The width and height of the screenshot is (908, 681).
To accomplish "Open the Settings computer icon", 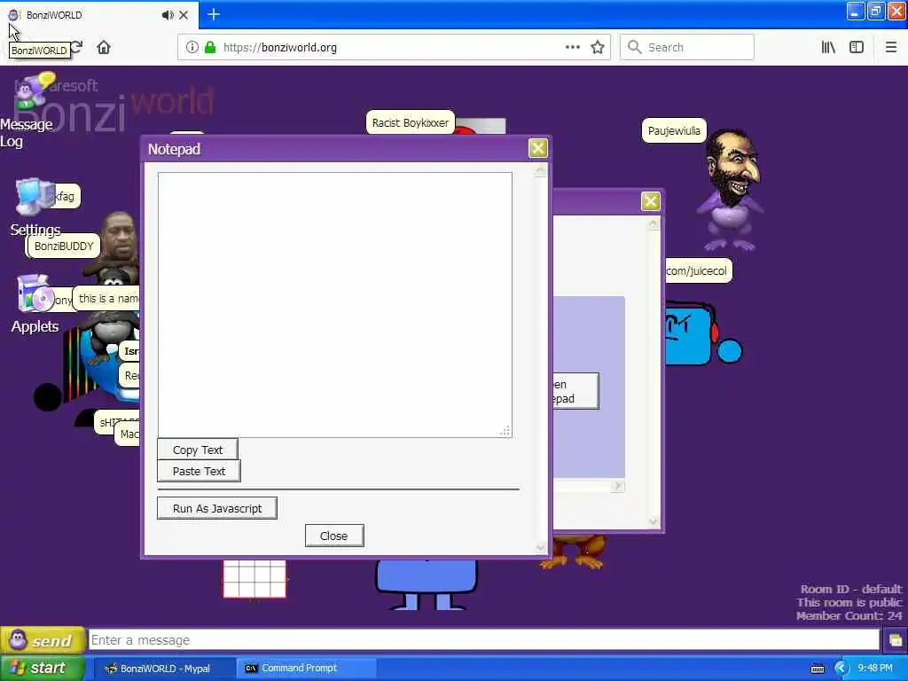I will pyautogui.click(x=34, y=197).
